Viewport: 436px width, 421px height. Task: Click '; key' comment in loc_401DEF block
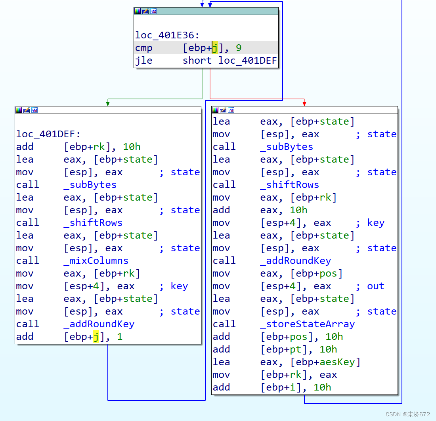point(174,286)
